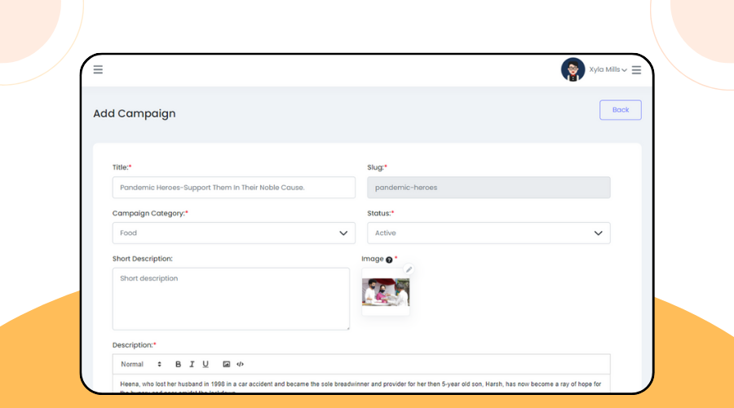Click the Short Description text area
This screenshot has height=408, width=734.
231,299
